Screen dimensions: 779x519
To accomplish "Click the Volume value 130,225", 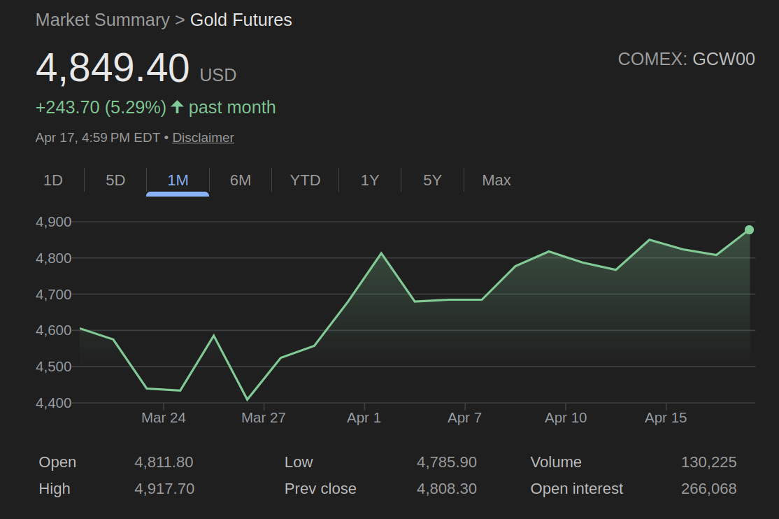I will pos(709,462).
